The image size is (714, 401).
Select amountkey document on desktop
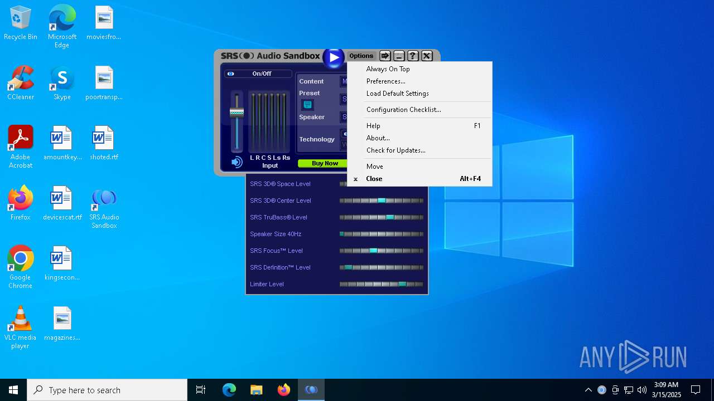coord(62,143)
